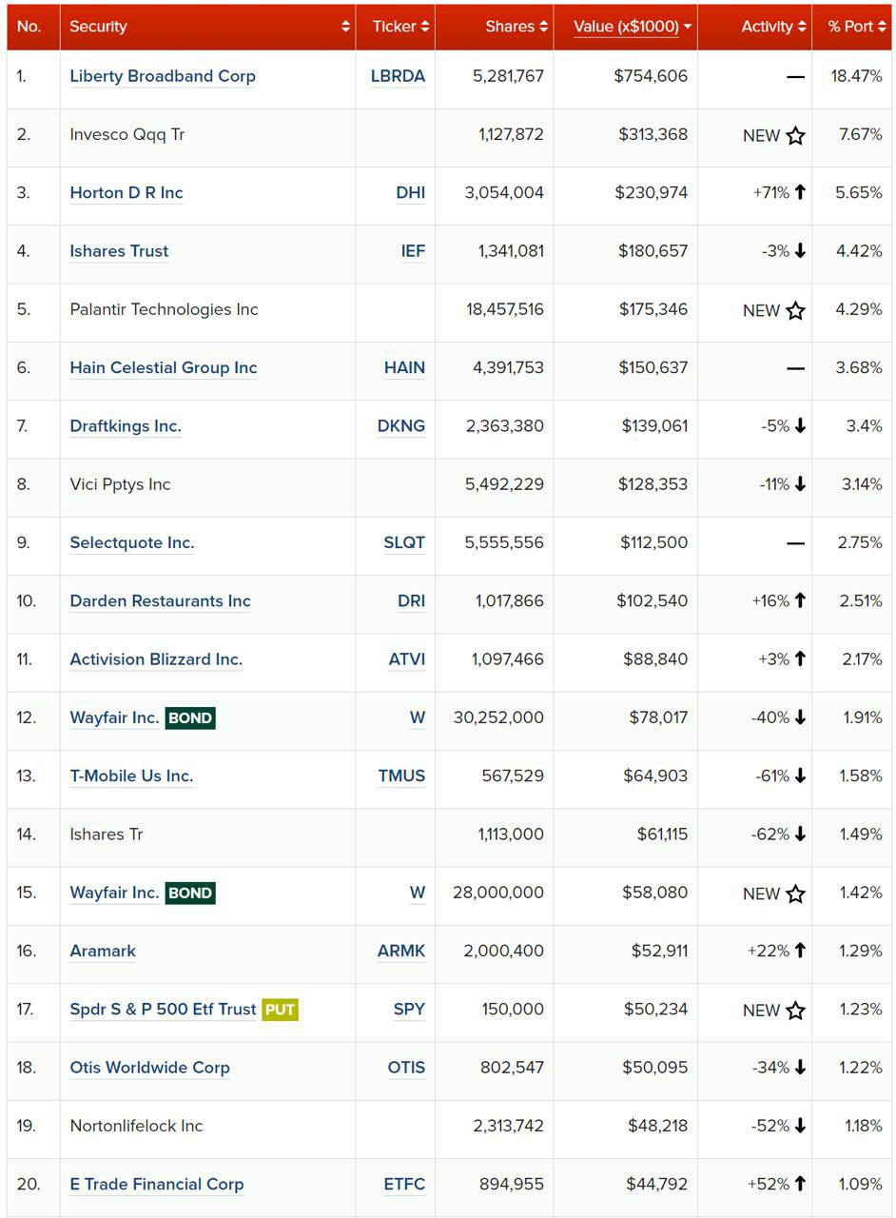Screen dimensions: 896x1218
Task: Open Hain Celestial Group Inc link
Action: pyautogui.click(x=164, y=368)
